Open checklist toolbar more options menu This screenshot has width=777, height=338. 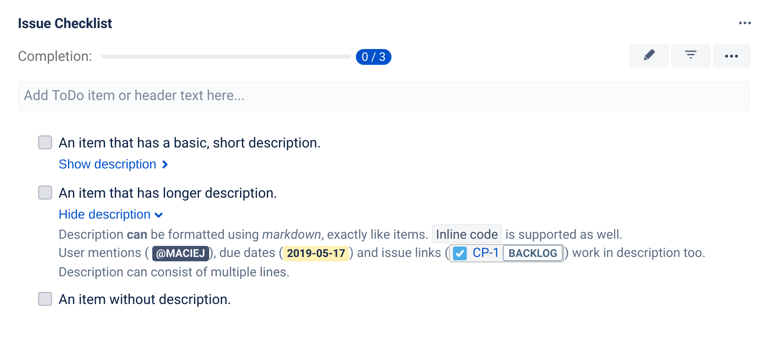coord(731,56)
